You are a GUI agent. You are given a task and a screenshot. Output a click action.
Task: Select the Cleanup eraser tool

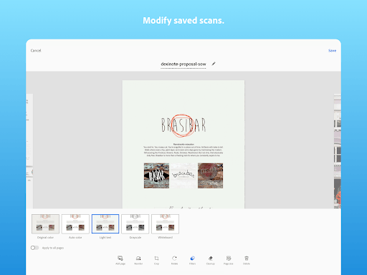[211, 260]
